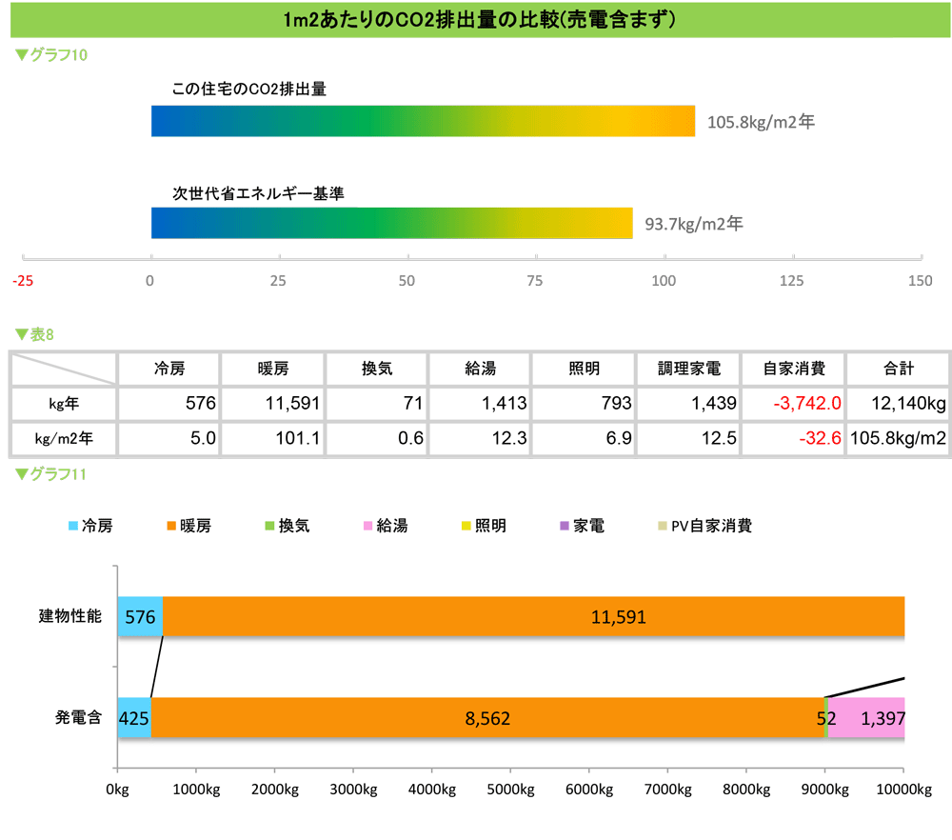Click the この住宅のCO2排出量 gradient bar
This screenshot has height=840, width=952.
click(x=424, y=121)
